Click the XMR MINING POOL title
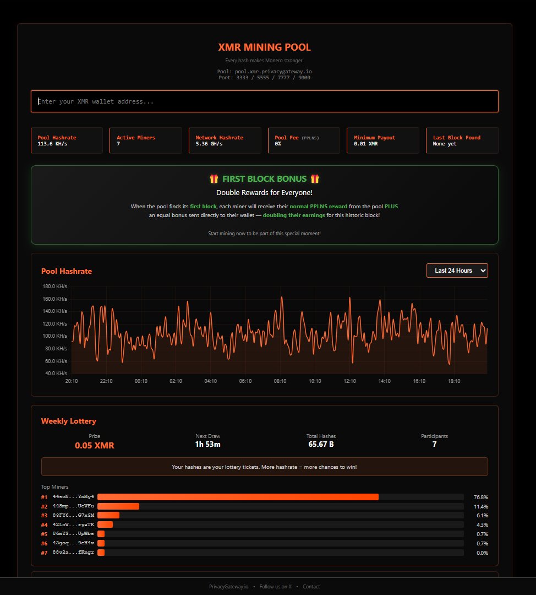The image size is (536, 595). [265, 47]
